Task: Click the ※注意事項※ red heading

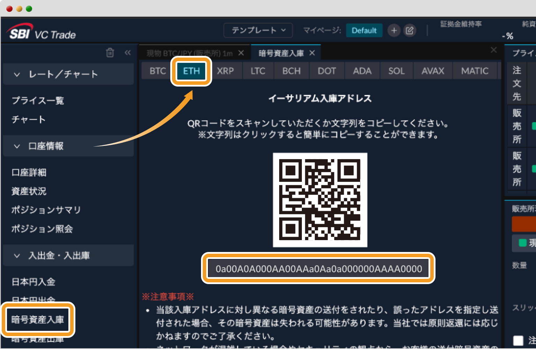Action: [x=168, y=297]
